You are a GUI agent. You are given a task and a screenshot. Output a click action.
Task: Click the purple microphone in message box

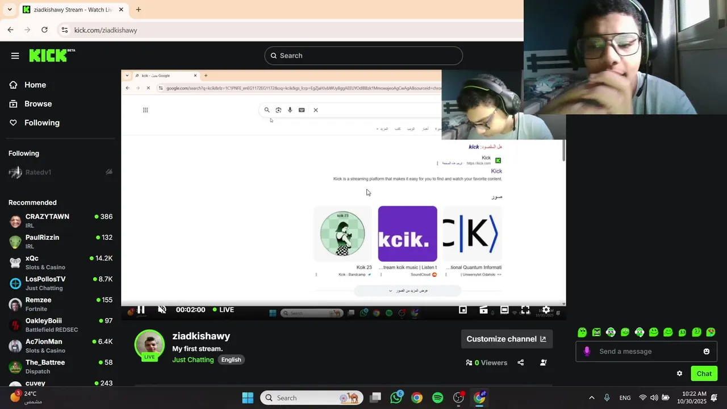click(x=587, y=351)
